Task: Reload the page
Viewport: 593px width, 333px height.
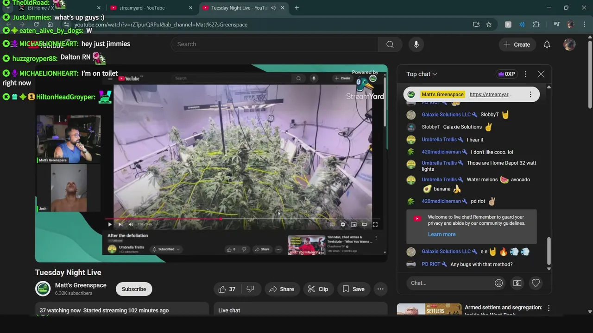Action: (36, 25)
